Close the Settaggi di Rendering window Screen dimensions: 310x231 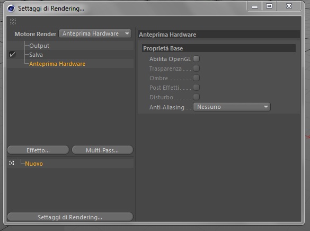coord(289,6)
